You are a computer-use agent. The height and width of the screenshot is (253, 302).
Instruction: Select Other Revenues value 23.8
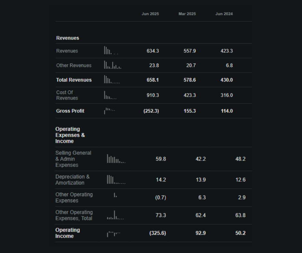click(154, 65)
